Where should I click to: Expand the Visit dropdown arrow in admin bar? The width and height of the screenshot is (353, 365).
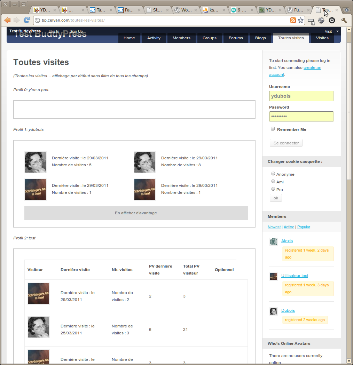tap(337, 31)
